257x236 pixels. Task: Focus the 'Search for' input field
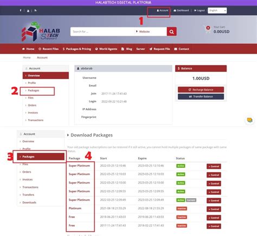coord(102,31)
